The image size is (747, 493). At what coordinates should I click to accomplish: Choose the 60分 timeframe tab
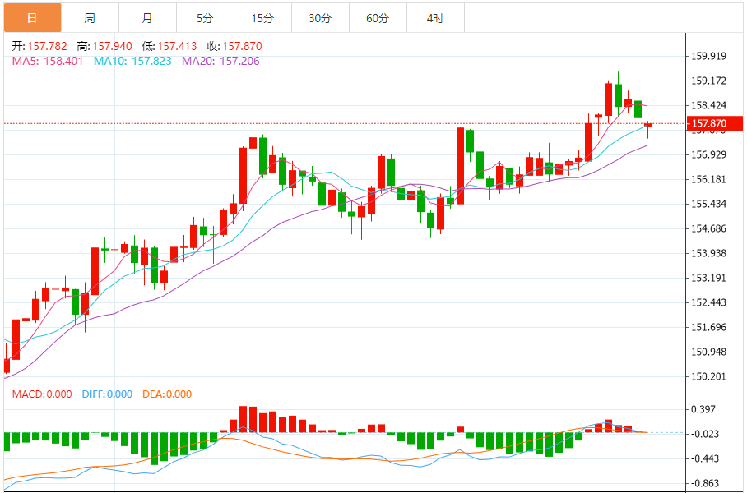378,17
